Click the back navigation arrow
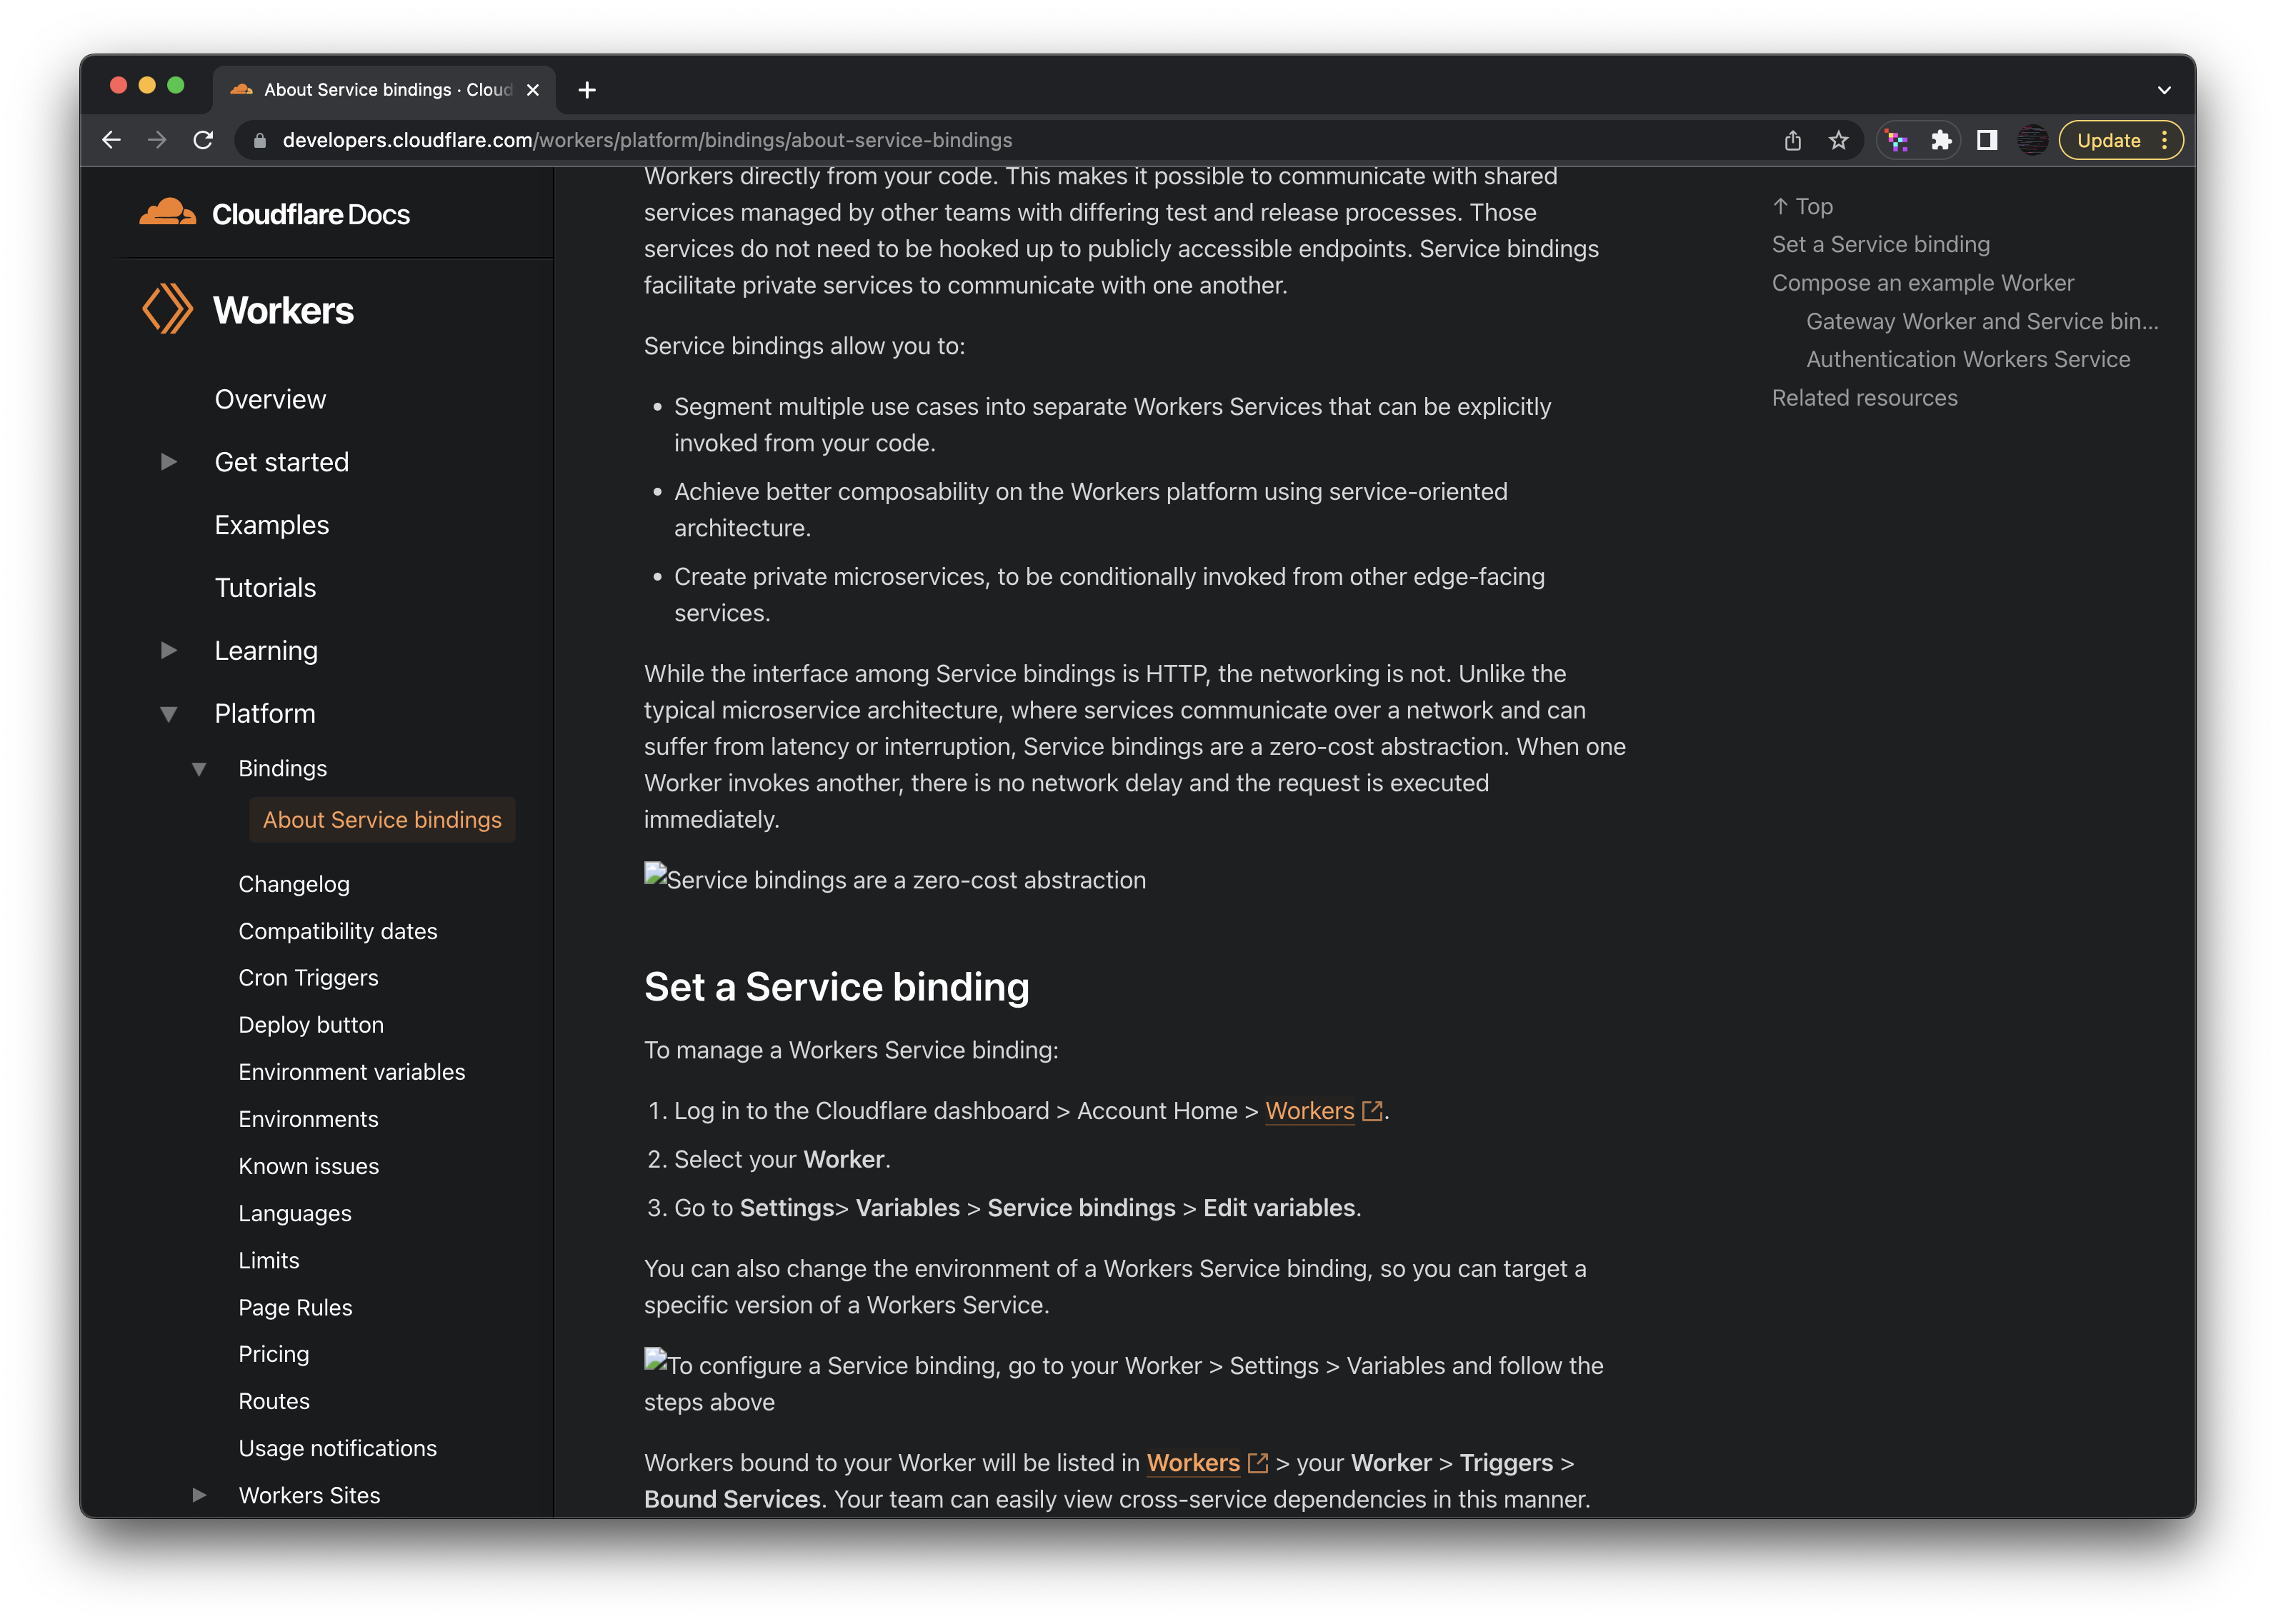Image resolution: width=2276 pixels, height=1624 pixels. click(x=110, y=140)
